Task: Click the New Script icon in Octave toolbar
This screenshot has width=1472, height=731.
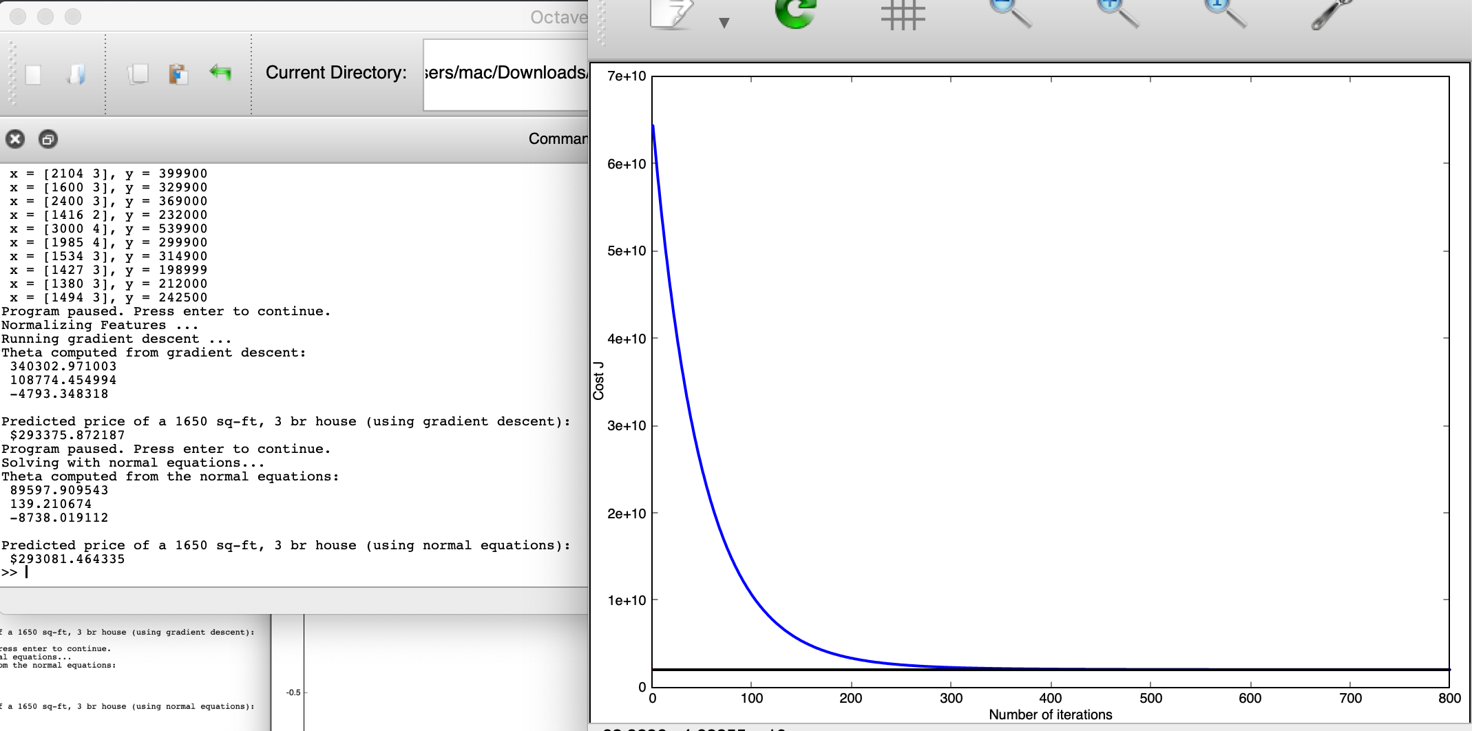Action: click(x=33, y=74)
